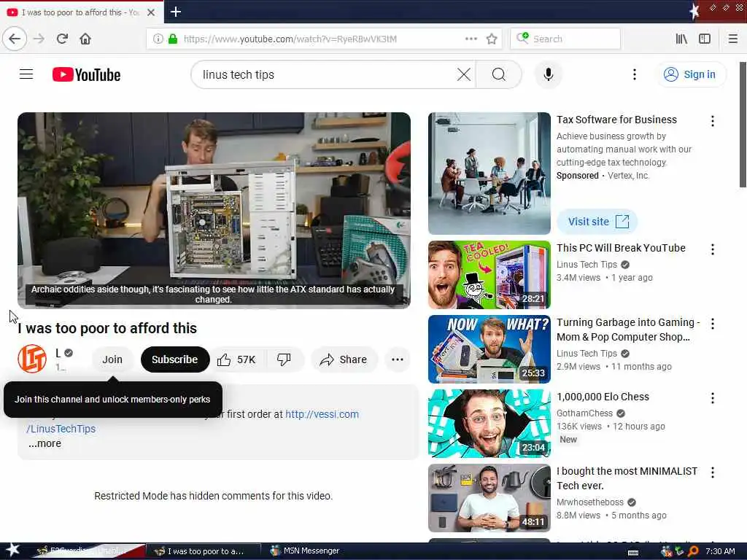
Task: Click the browser forward arrow
Action: [x=39, y=39]
